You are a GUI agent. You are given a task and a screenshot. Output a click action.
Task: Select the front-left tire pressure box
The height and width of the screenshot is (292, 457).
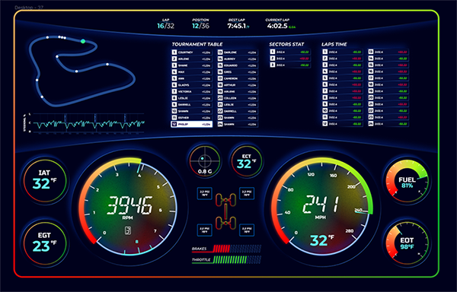click(x=205, y=193)
